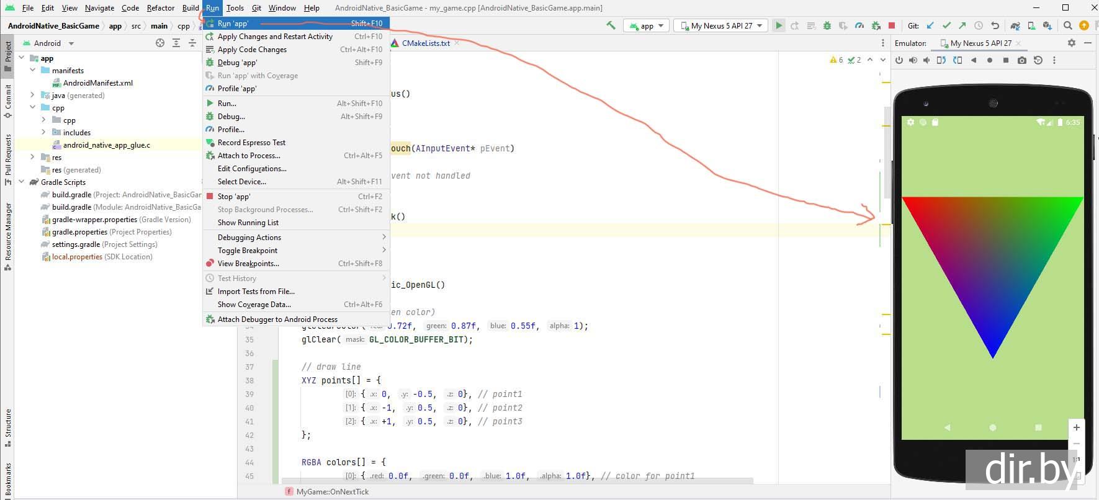
Task: Open AndroidManifest.xml in the project tree
Action: tap(97, 83)
